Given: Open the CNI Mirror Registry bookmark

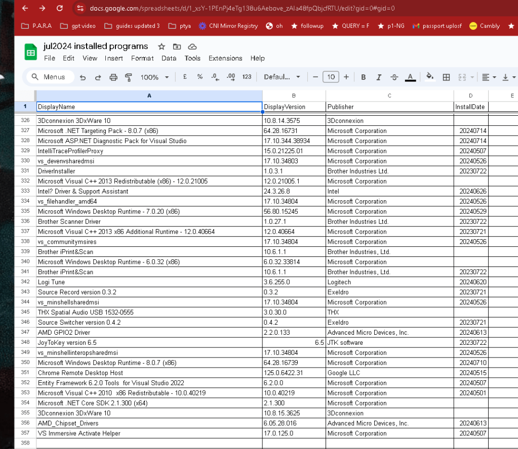Looking at the screenshot, I should click(228, 26).
